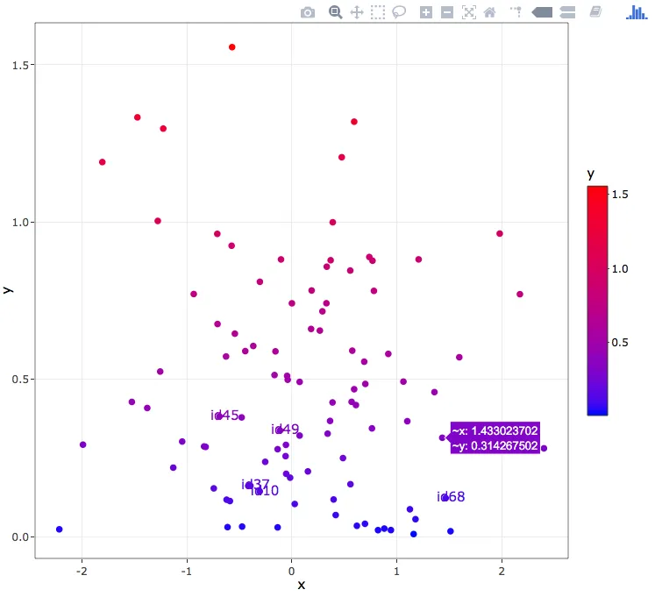Click the 0.5 colorbar tick label
The image size is (662, 604).
620,342
